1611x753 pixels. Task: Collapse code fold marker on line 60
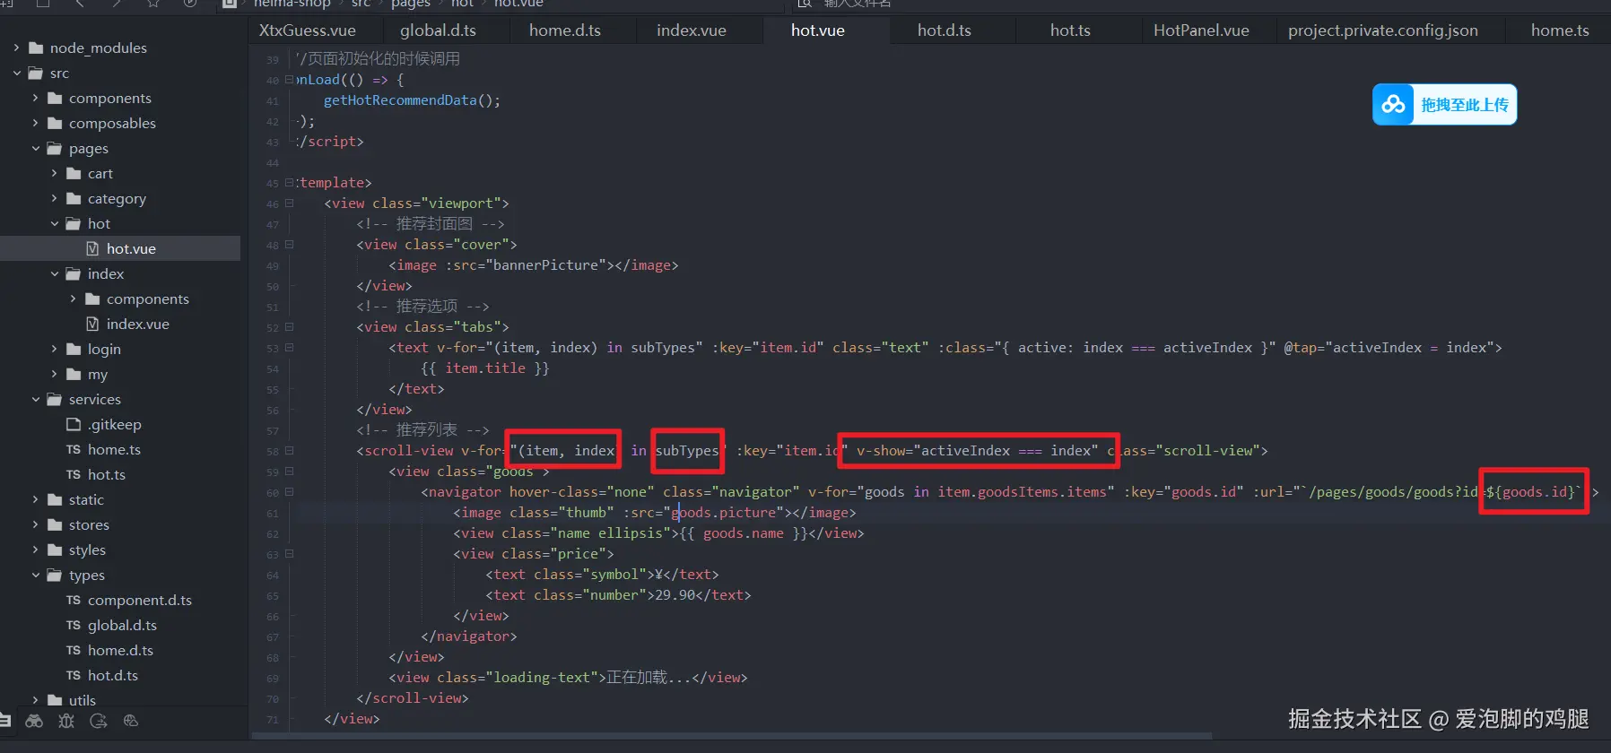point(289,492)
